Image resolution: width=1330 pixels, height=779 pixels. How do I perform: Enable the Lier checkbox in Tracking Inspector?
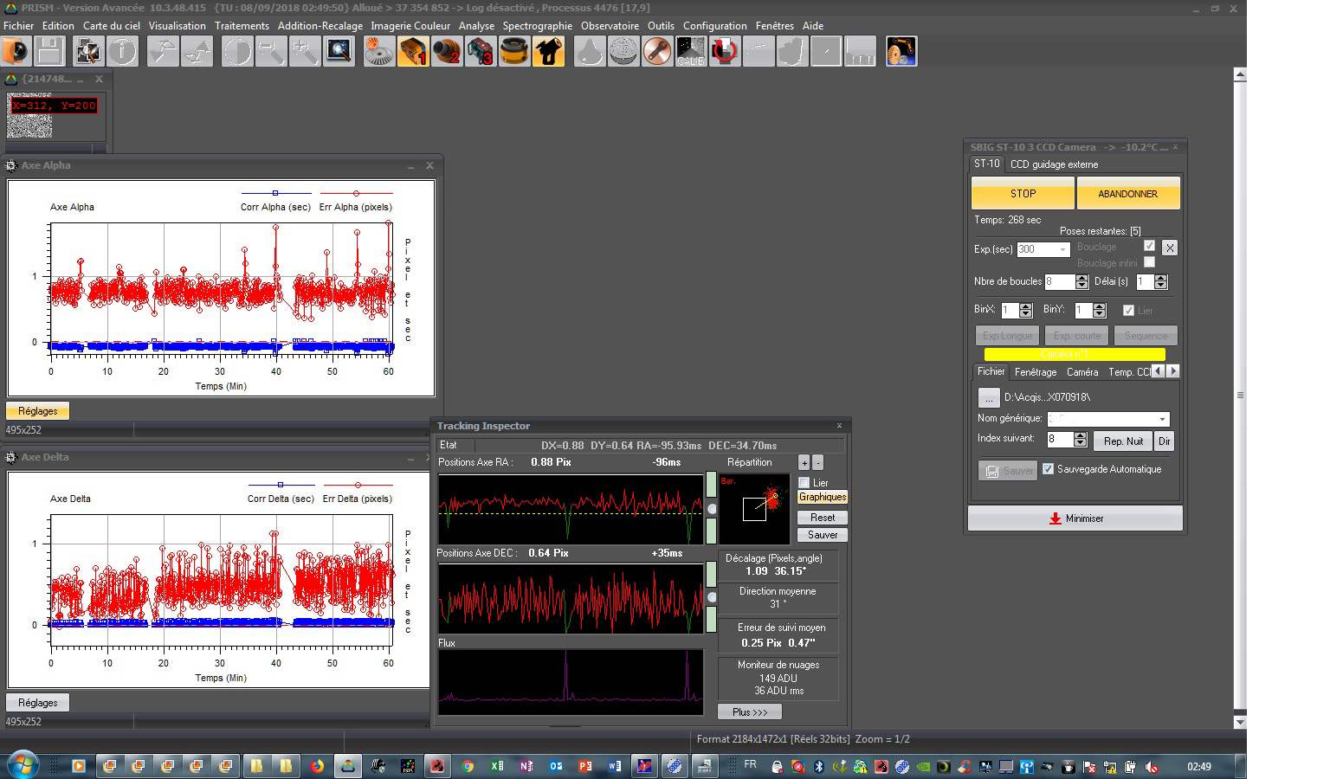pos(804,483)
